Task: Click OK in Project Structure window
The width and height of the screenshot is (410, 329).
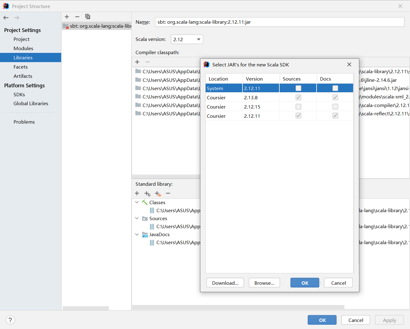Action: [322, 320]
